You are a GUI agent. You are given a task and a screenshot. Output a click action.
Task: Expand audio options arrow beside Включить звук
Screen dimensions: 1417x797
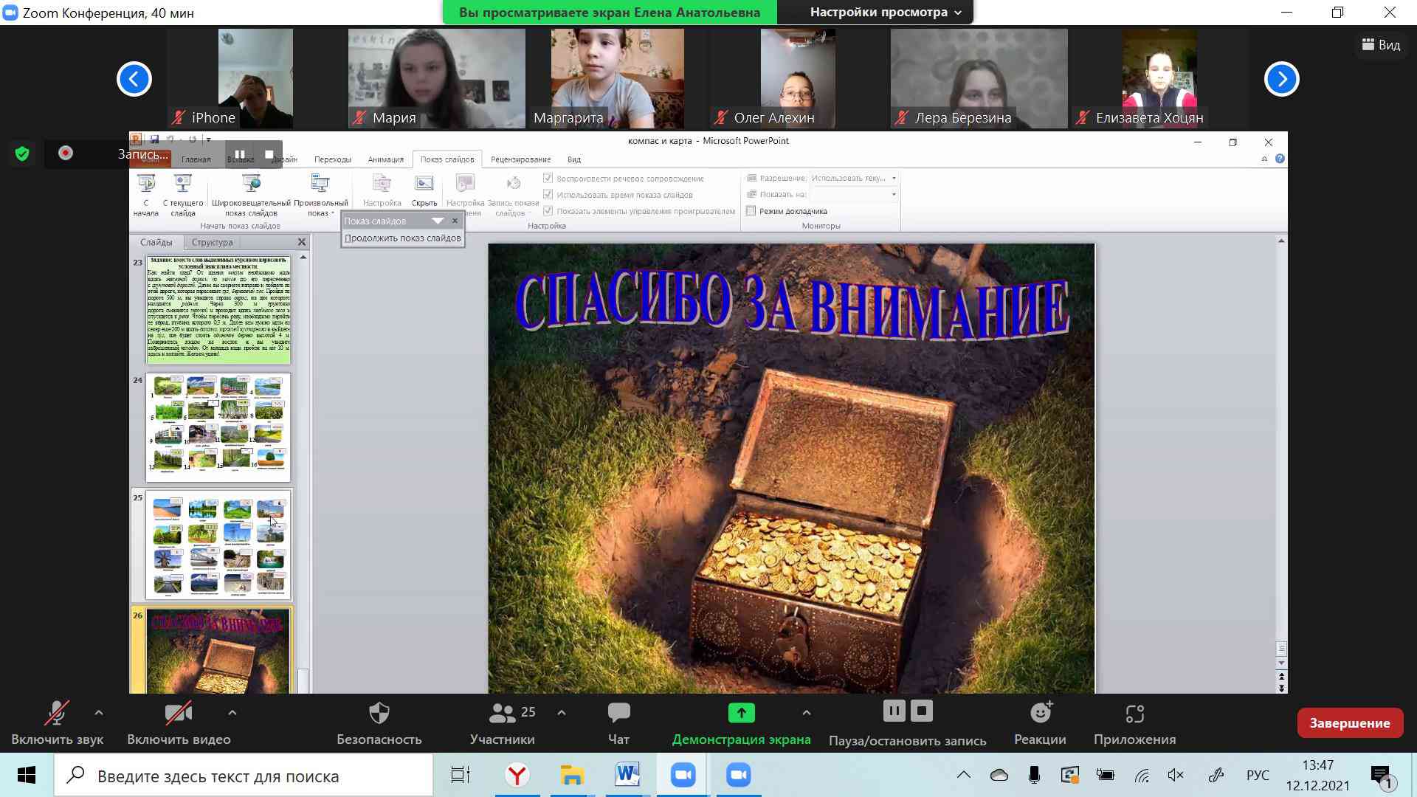pyautogui.click(x=99, y=713)
